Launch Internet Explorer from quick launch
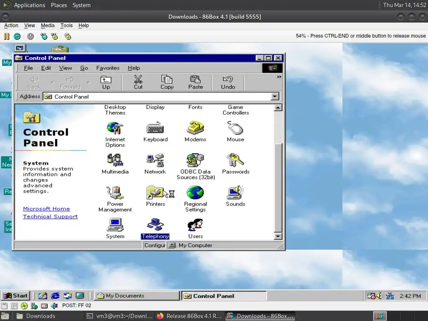The width and height of the screenshot is (428, 321). point(55,296)
